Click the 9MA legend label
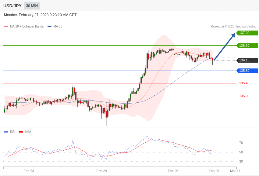The height and width of the screenshot is (176, 259). tap(28, 132)
